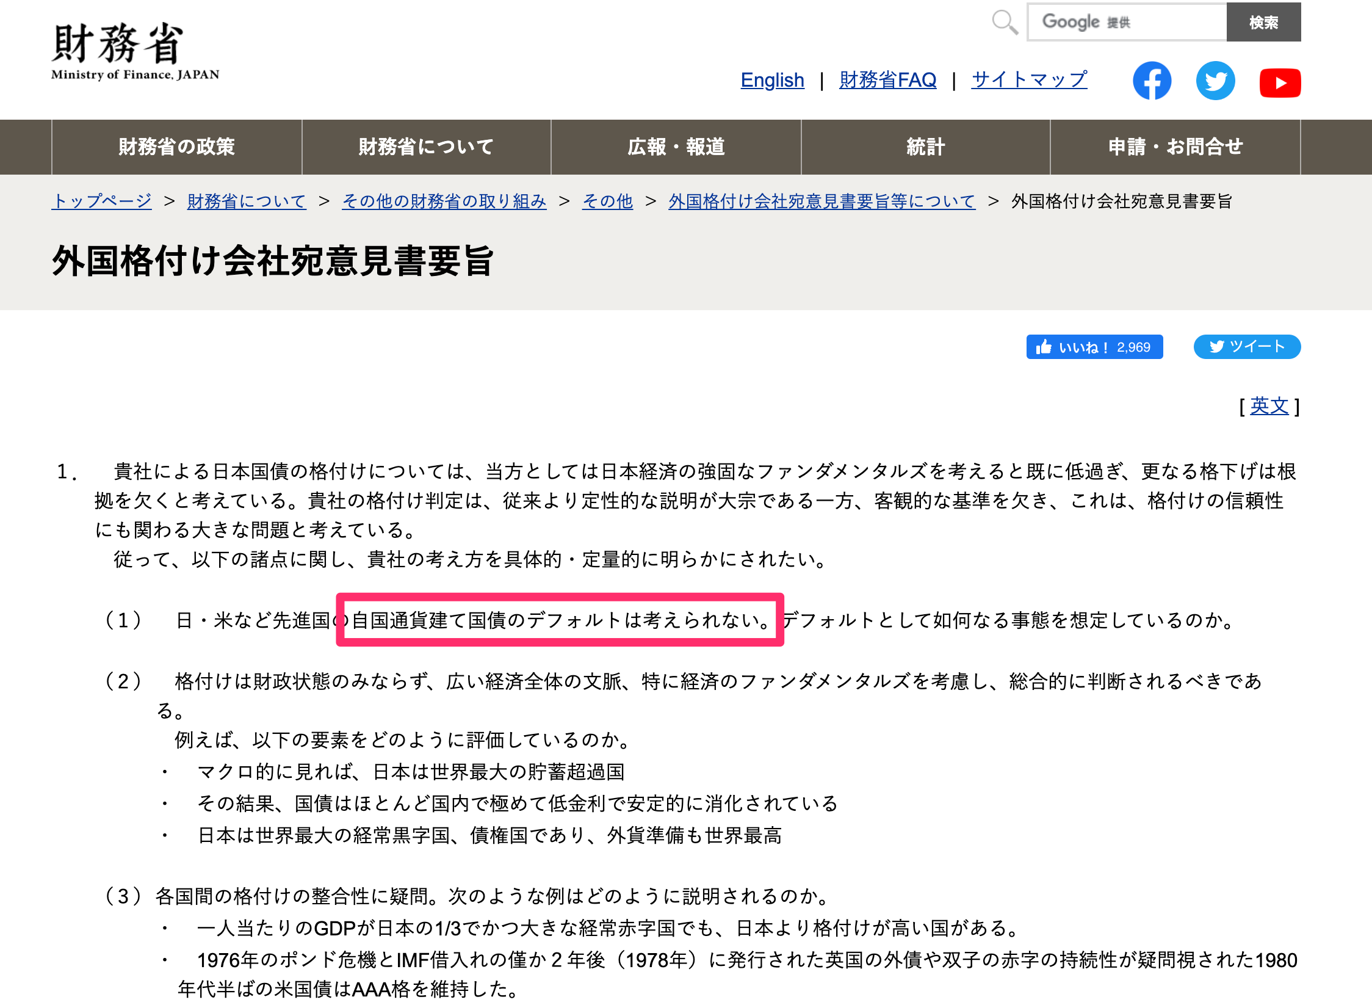Open the サイトマップ link
This screenshot has width=1372, height=1005.
point(1029,80)
